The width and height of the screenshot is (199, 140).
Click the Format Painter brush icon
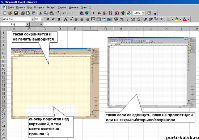(x=57, y=13)
